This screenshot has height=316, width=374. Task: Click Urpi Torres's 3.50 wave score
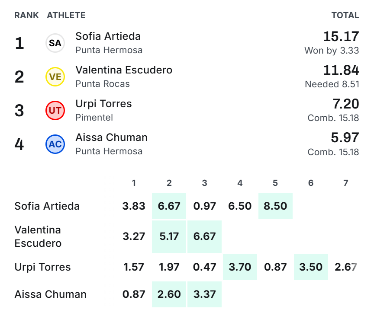click(x=311, y=267)
